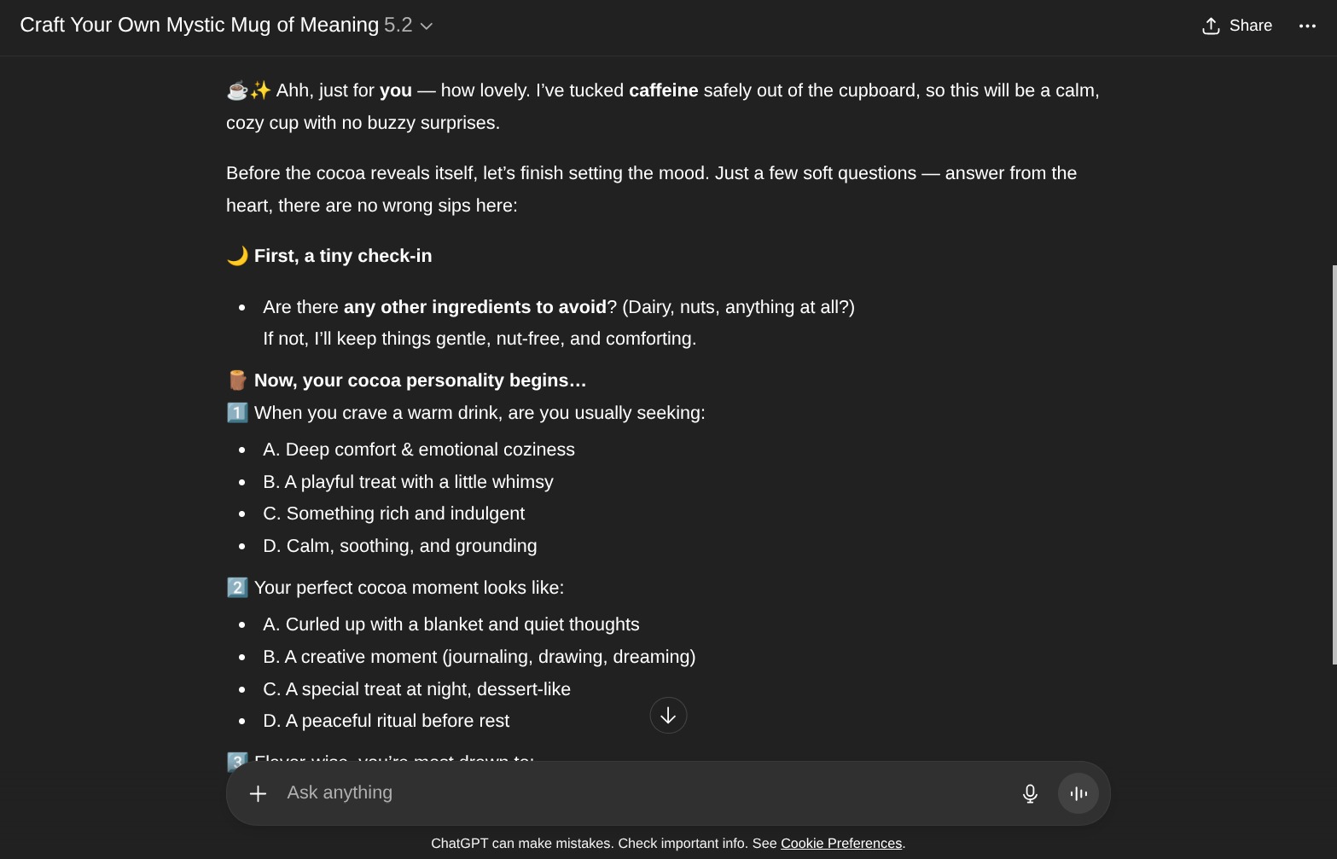
Task: Click option A. Deep comfort & emotional coziness
Action: (x=419, y=450)
